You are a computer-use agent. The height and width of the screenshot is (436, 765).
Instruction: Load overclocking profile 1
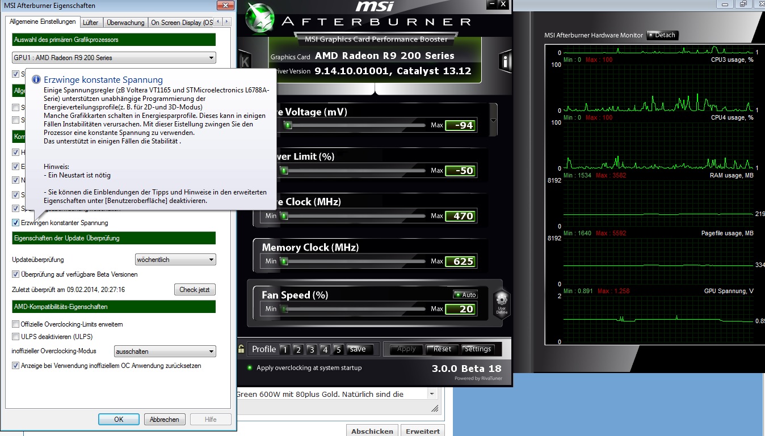pos(284,349)
